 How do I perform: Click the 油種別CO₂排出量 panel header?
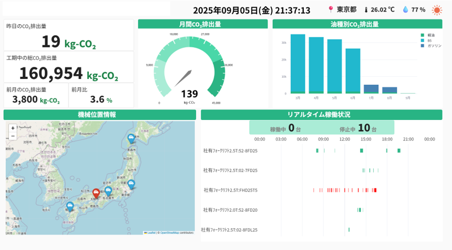point(357,24)
